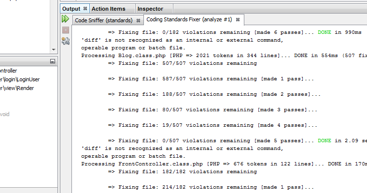The width and height of the screenshot is (367, 193).
Task: Click the Processing Blog.class.php output line
Action: [224, 56]
